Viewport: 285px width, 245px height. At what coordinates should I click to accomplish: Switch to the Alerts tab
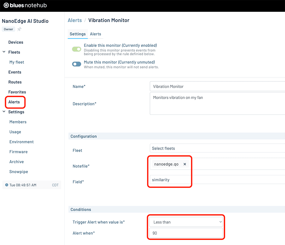(x=95, y=34)
